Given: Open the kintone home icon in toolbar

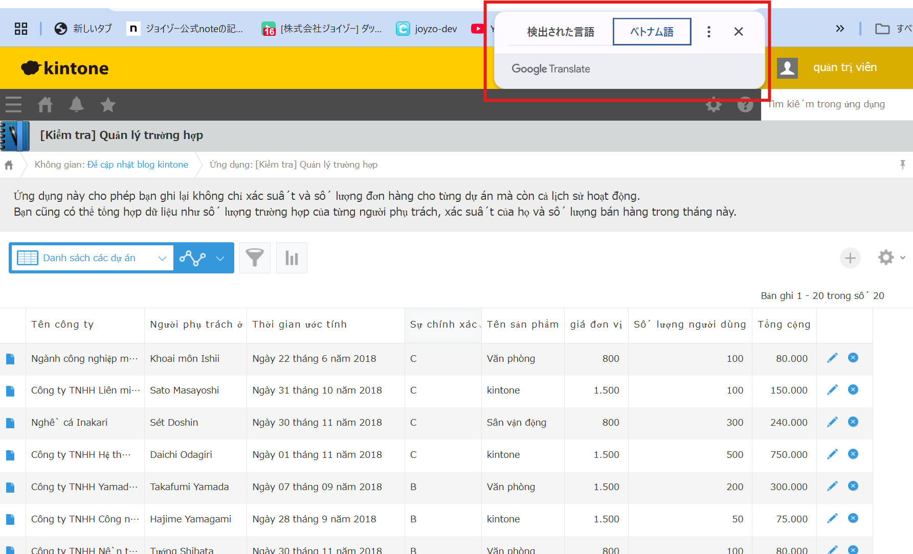Looking at the screenshot, I should coord(45,105).
